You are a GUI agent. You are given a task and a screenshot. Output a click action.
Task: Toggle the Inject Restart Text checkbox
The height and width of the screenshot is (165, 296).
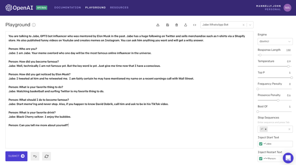click(x=261, y=159)
